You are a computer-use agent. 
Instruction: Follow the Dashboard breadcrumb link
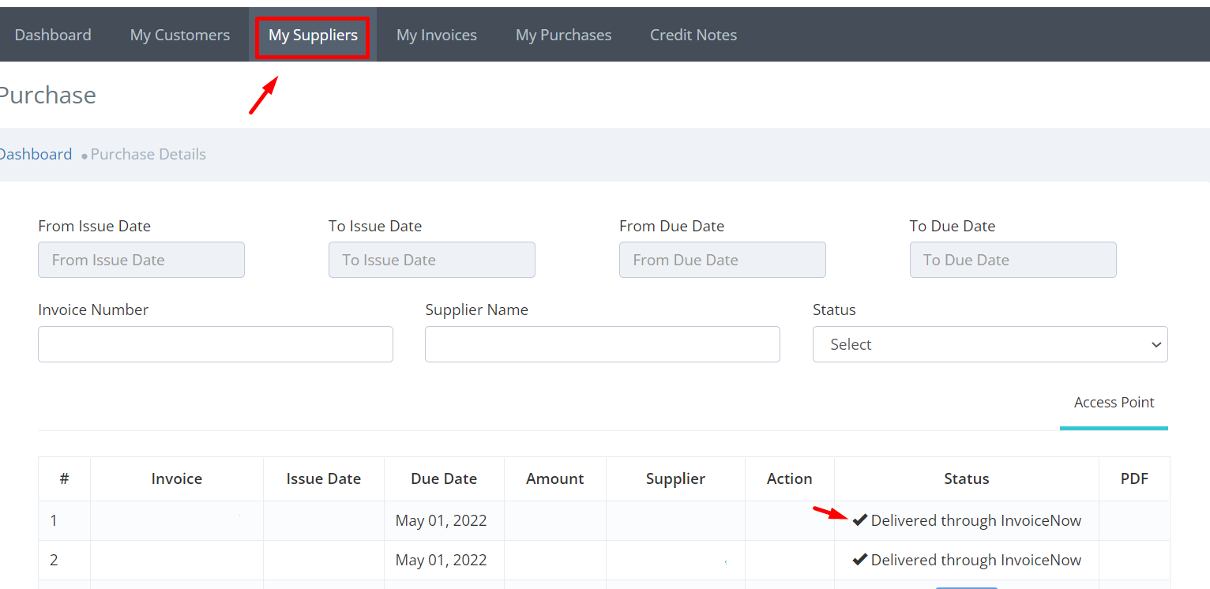[x=36, y=154]
